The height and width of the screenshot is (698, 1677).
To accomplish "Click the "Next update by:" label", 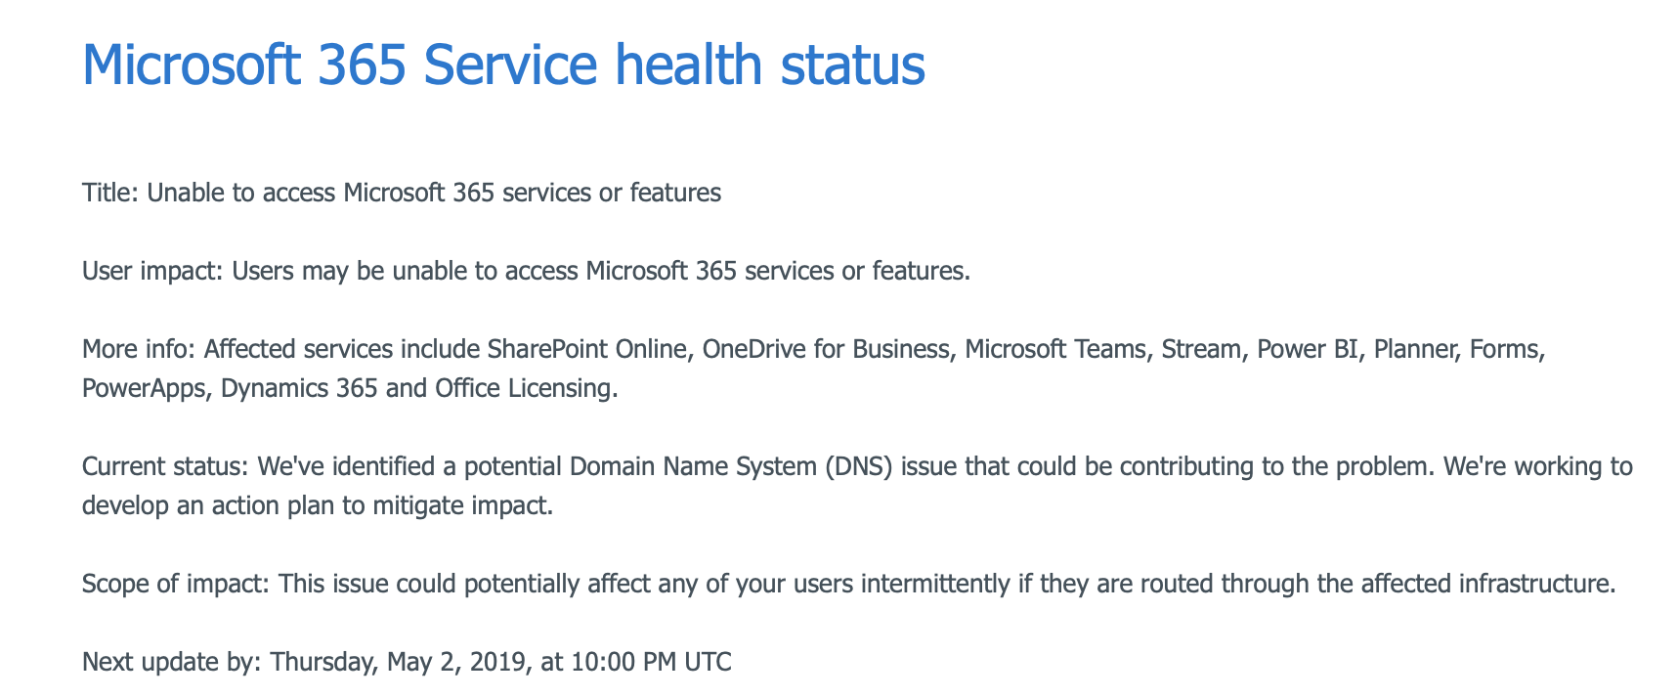I will point(172,662).
